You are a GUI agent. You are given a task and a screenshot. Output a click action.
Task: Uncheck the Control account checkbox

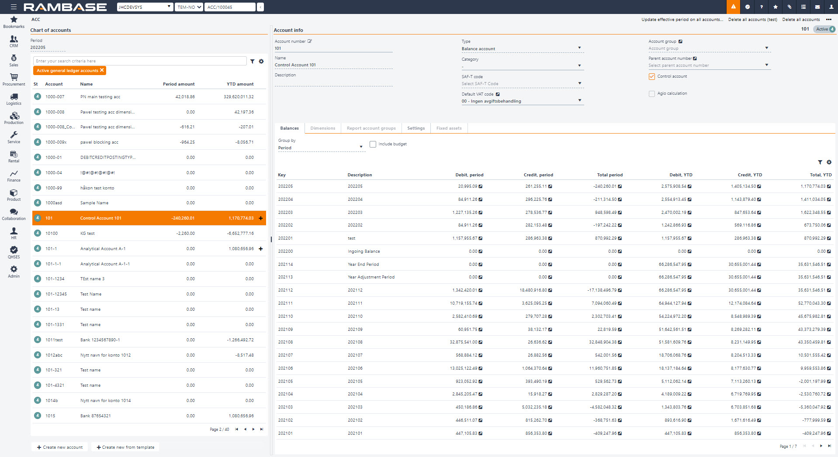(652, 76)
